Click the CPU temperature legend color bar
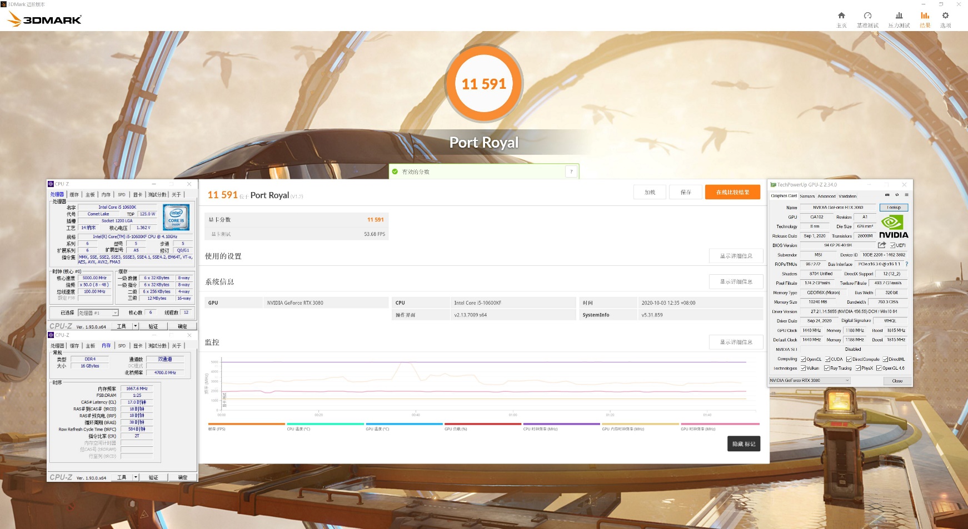This screenshot has width=968, height=529. [x=325, y=424]
